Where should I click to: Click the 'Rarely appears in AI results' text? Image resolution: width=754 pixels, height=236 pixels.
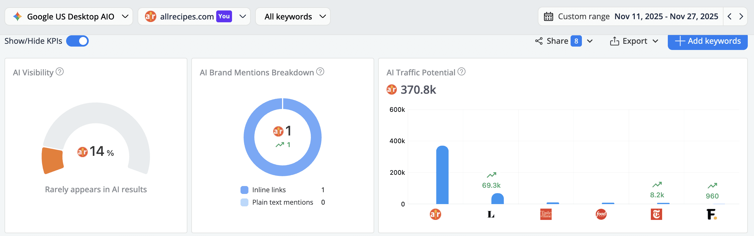point(96,189)
